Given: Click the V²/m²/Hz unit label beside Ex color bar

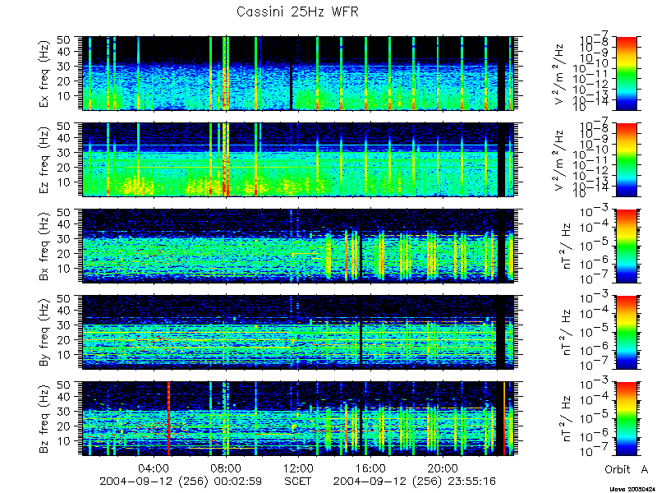Looking at the screenshot, I should [x=560, y=74].
